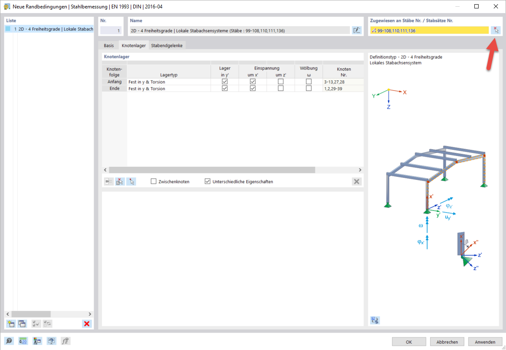Click the multi-select nodes icon with red x
The image size is (506, 350).
[x=120, y=182]
